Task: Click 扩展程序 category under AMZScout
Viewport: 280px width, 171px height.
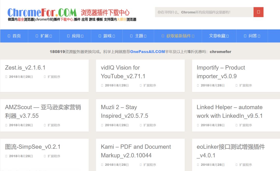Action: [x=54, y=125]
